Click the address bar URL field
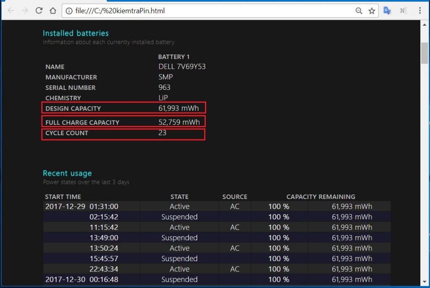 click(x=210, y=11)
